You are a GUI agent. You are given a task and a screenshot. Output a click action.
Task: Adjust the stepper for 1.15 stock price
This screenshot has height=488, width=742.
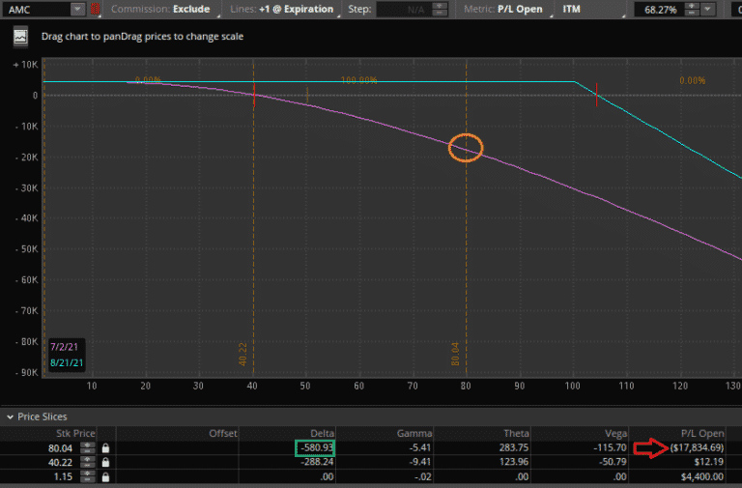[x=87, y=476]
